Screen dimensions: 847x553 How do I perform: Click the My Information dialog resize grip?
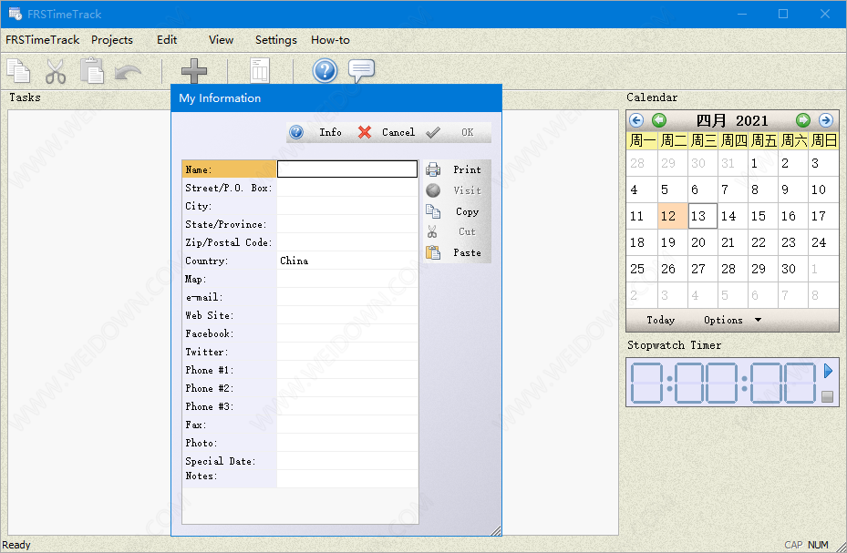point(495,531)
